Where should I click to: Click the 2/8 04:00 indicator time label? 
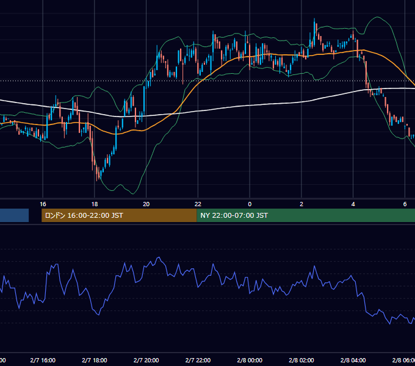[353, 360]
